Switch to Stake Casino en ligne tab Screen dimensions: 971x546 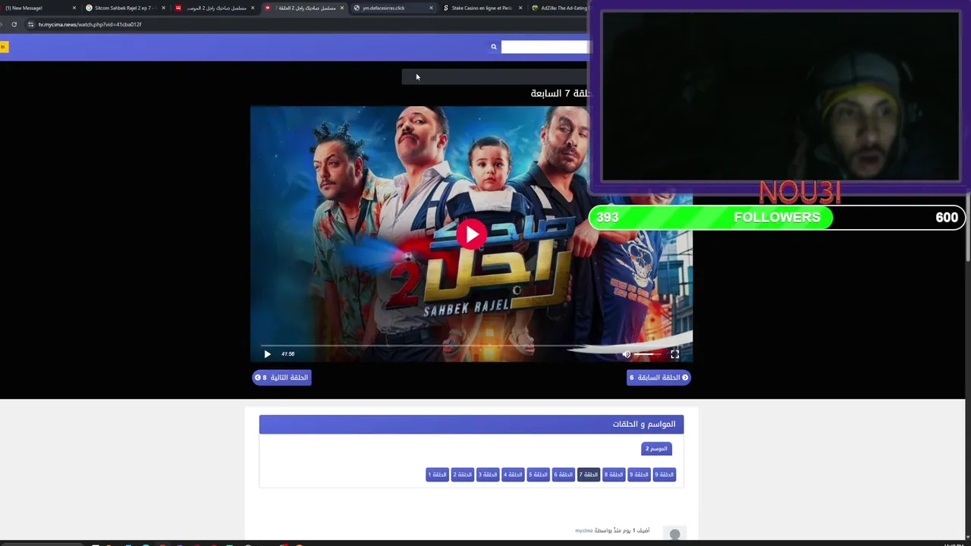pyautogui.click(x=482, y=8)
